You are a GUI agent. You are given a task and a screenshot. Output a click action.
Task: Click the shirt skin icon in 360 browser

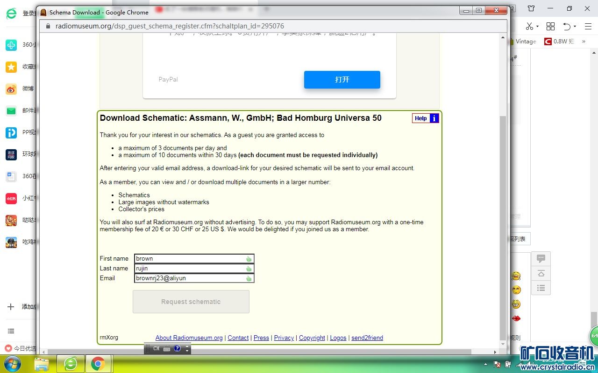pos(531,8)
